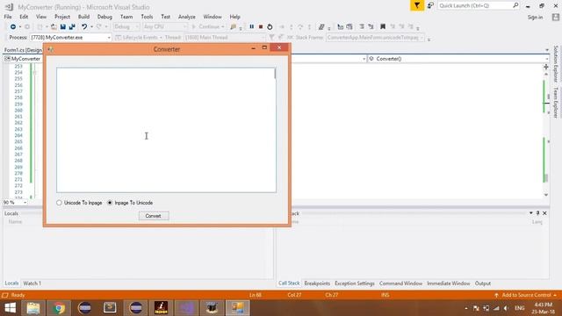
Task: Click the volume speaker icon in the tray
Action: (506, 308)
